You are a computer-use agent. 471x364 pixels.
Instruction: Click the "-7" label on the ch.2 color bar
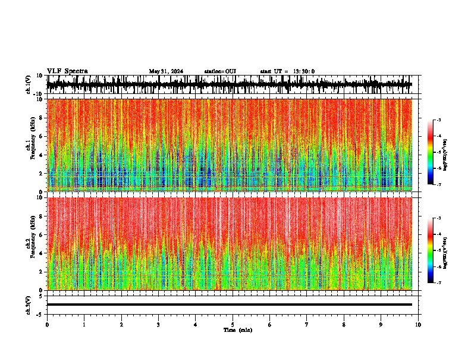[438, 283]
